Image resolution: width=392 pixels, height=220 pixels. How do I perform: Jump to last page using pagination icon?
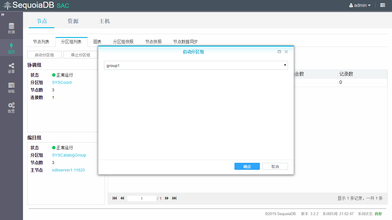(x=174, y=198)
